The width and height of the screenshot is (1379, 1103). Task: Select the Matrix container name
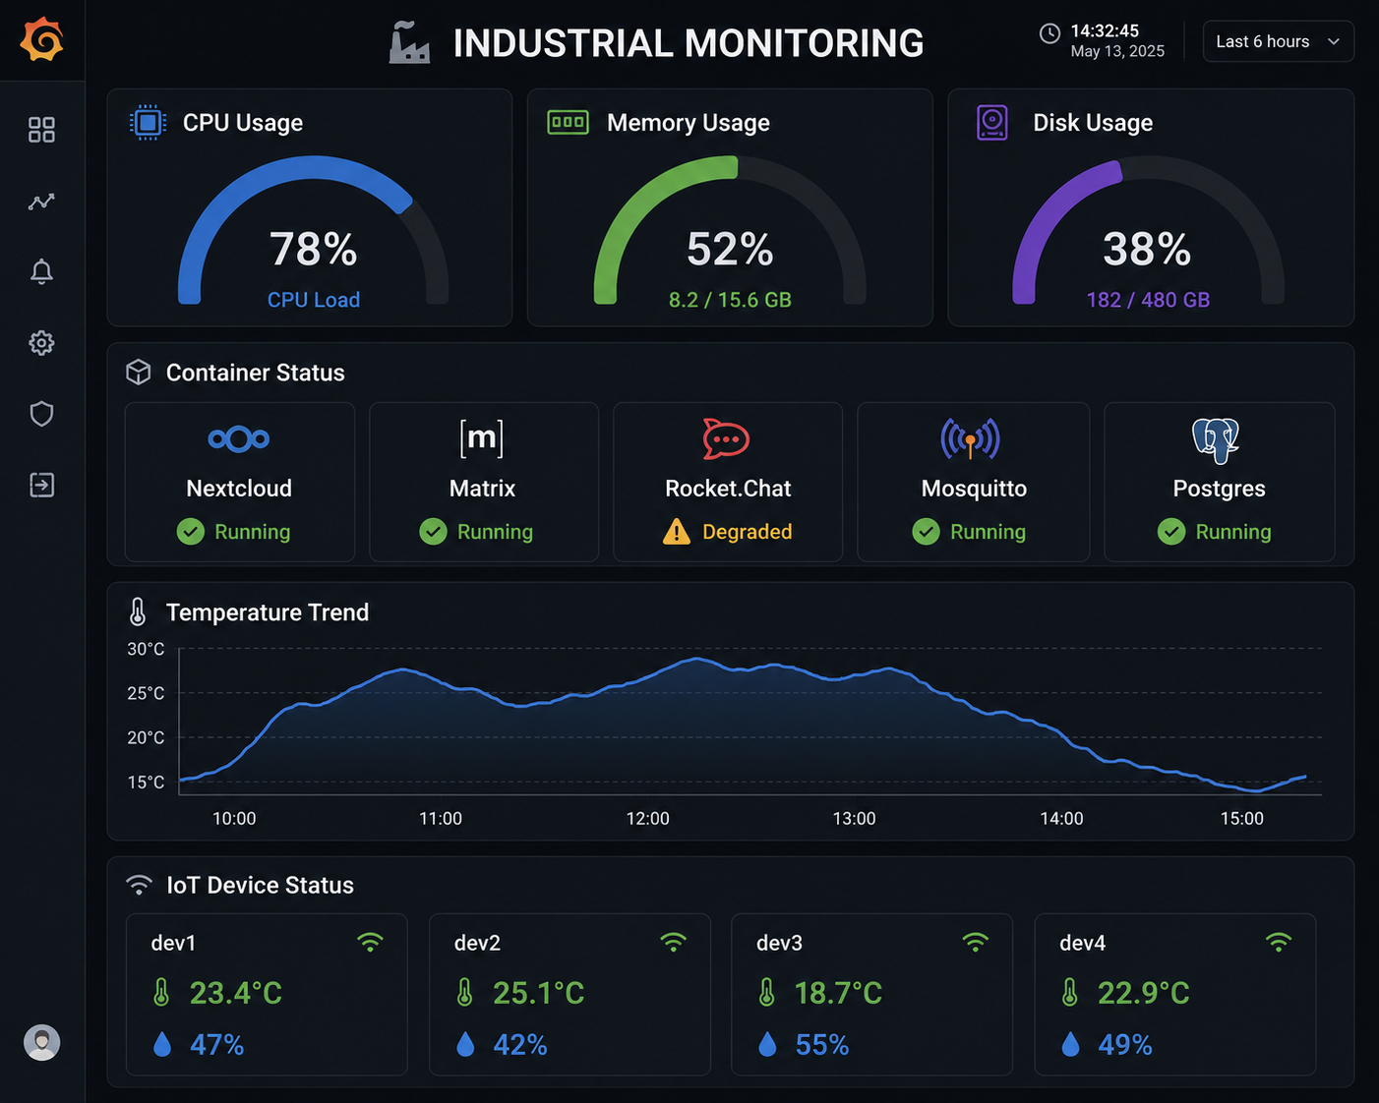(x=482, y=489)
